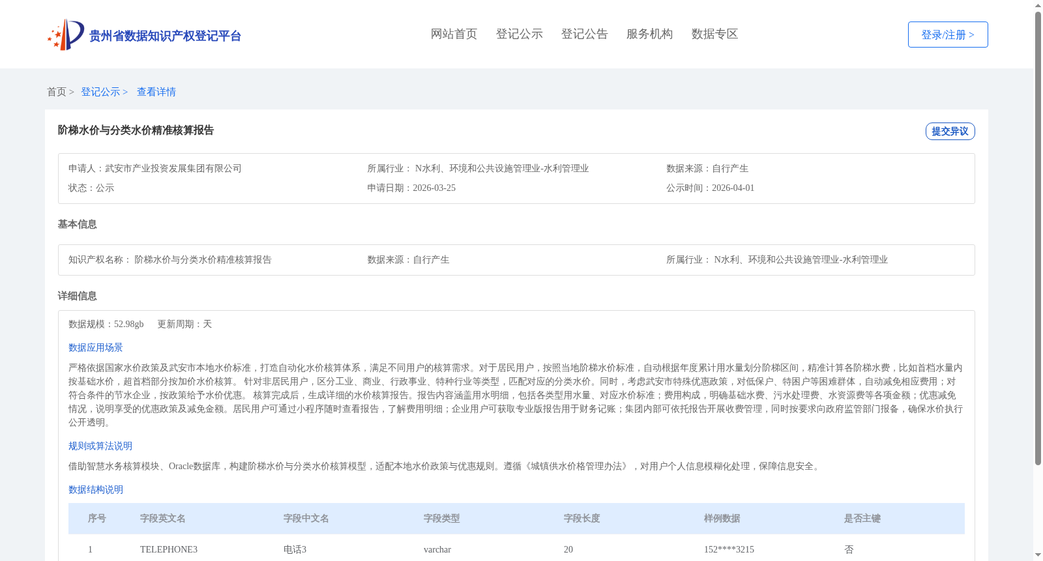Submit an objection with 提交异议

point(950,131)
